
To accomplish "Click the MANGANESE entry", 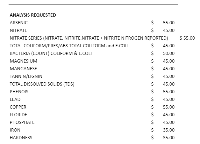I will 23,69.
